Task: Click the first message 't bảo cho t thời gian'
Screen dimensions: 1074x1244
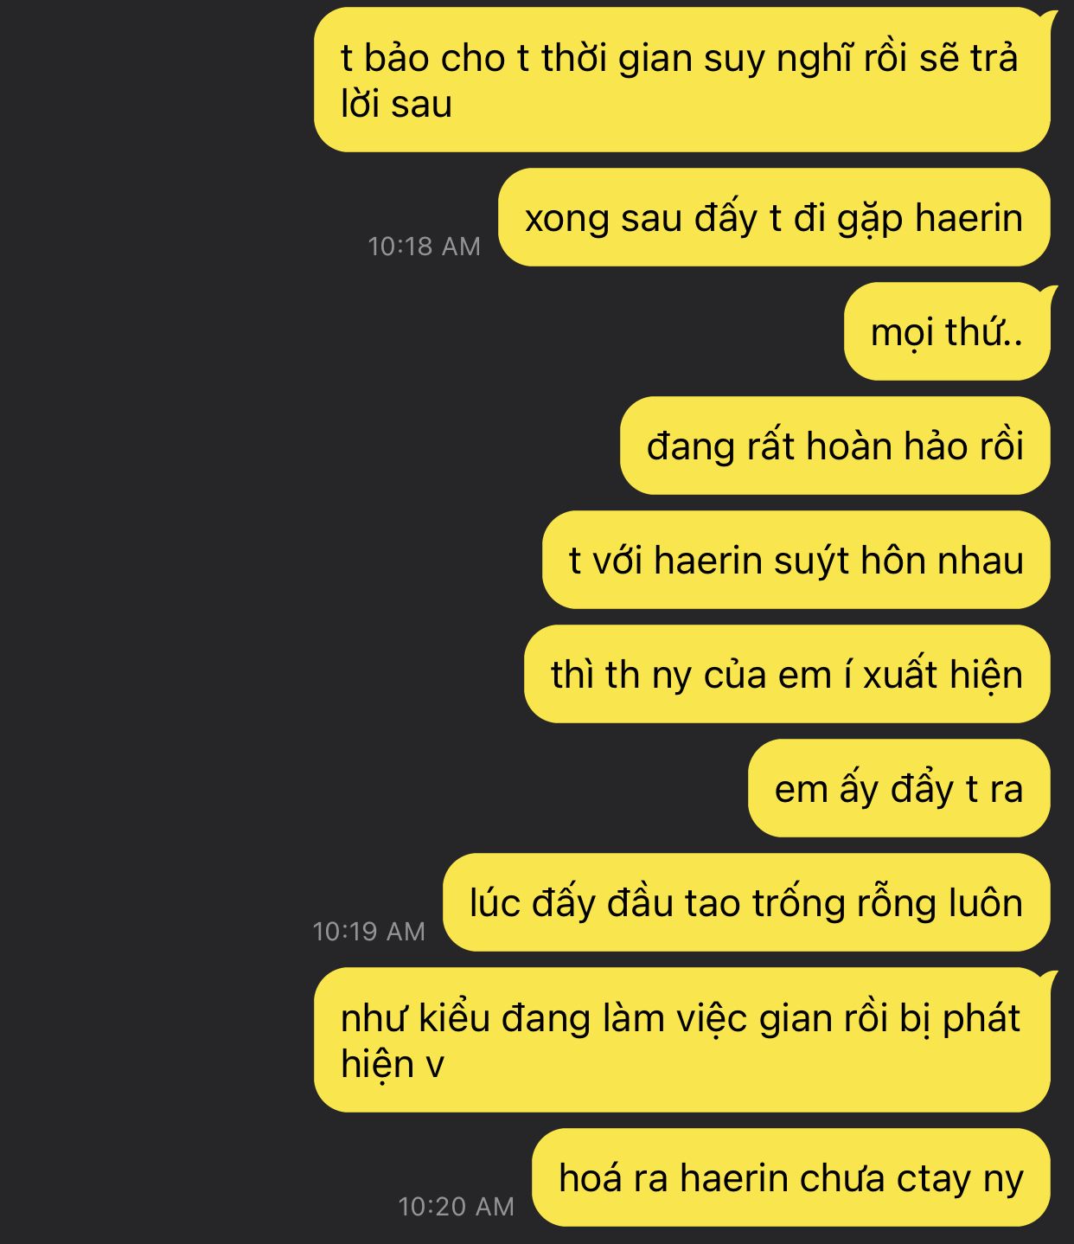Action: click(682, 80)
